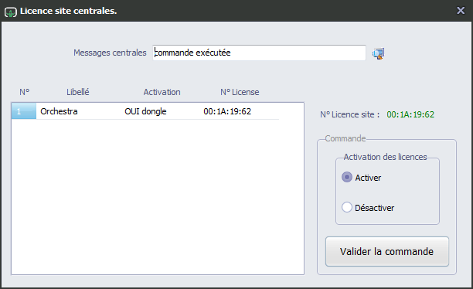Close the Licence site centrales window
473x289 pixels.
[461, 11]
